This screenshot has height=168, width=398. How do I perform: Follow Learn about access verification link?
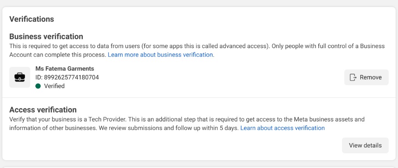coord(283,128)
